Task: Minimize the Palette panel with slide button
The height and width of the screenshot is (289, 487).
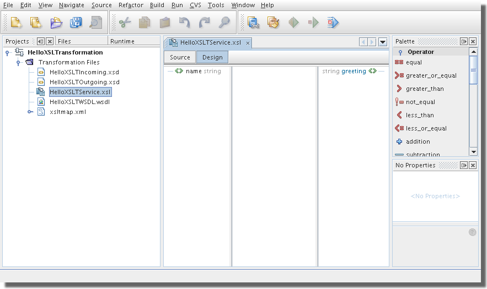Action: pyautogui.click(x=464, y=41)
